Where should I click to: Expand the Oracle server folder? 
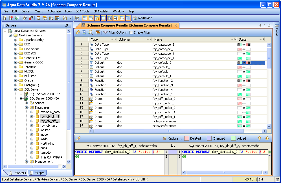pyautogui.click(x=16, y=80)
